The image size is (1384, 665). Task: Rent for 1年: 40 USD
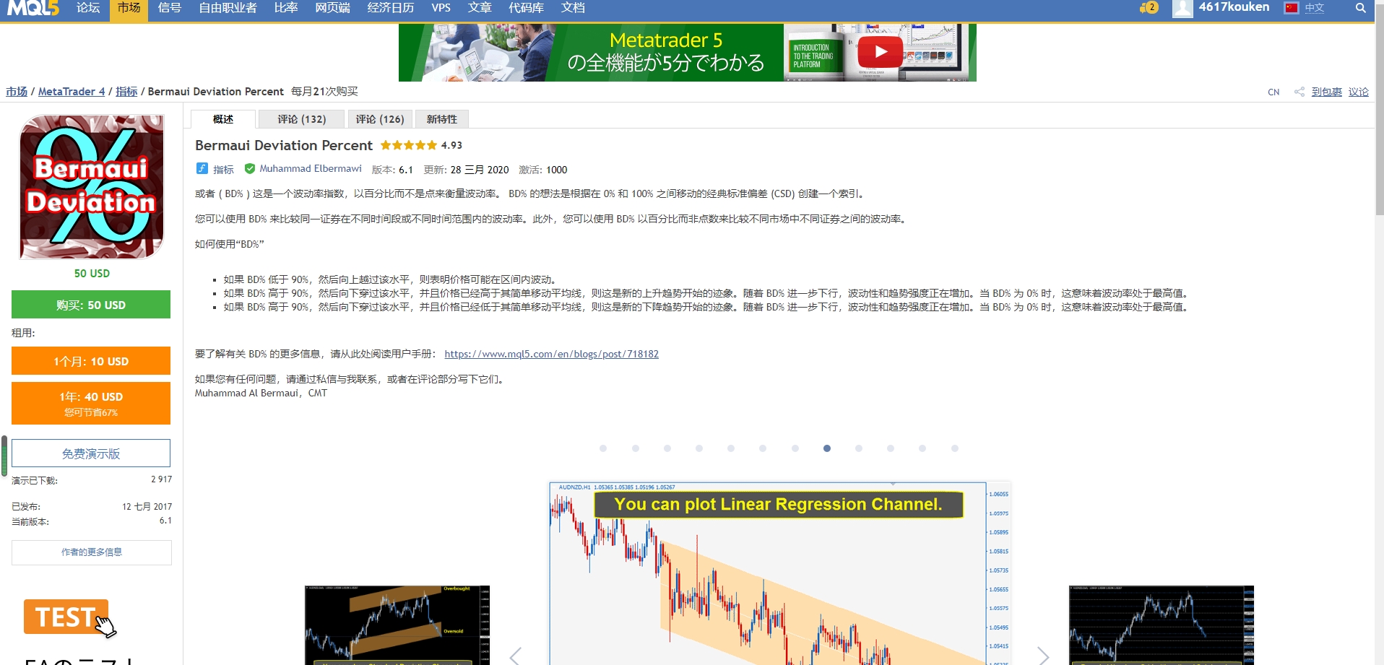[x=91, y=403]
